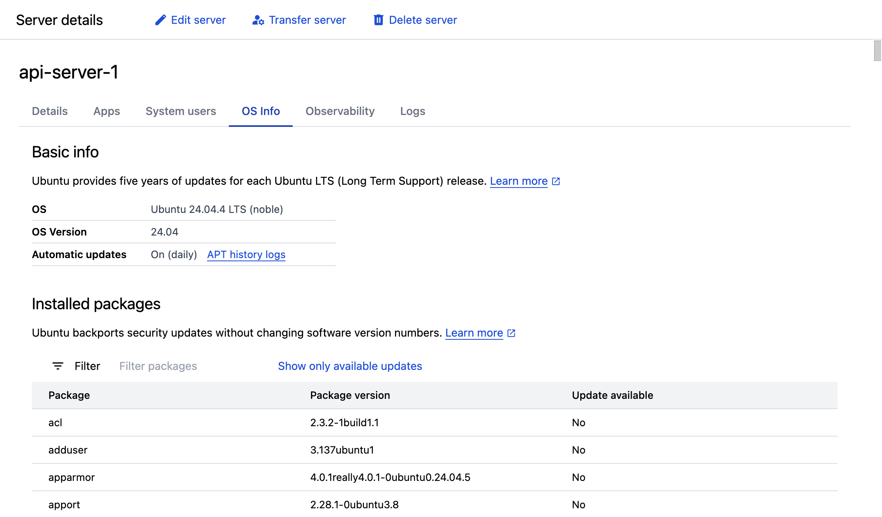Go to the Logs tab
The image size is (882, 517).
point(412,111)
